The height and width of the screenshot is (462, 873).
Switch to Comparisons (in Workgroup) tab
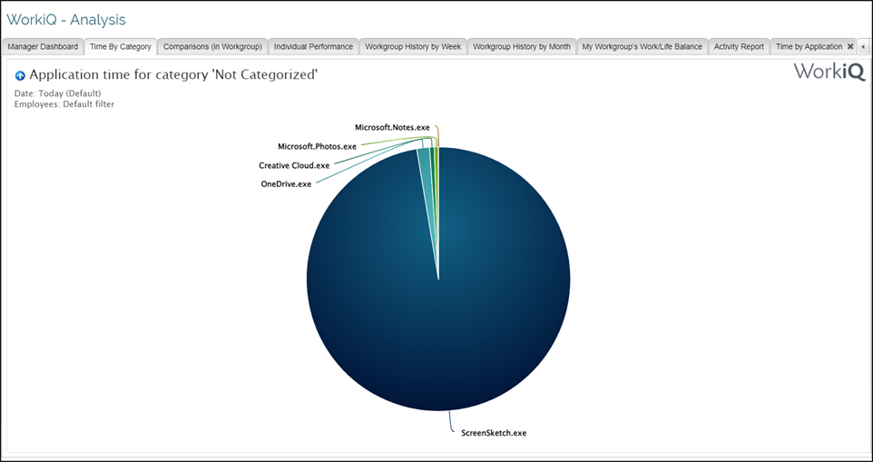(x=212, y=46)
